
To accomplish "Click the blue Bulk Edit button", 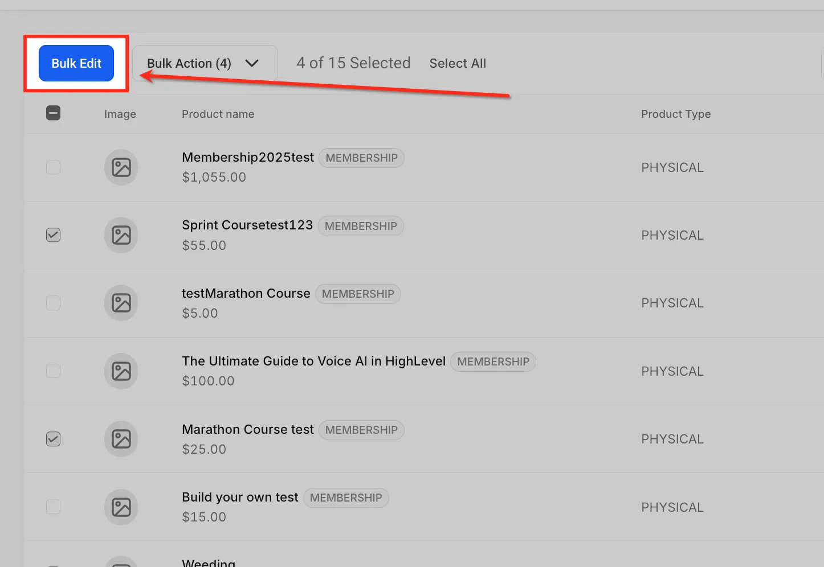I will pos(76,63).
